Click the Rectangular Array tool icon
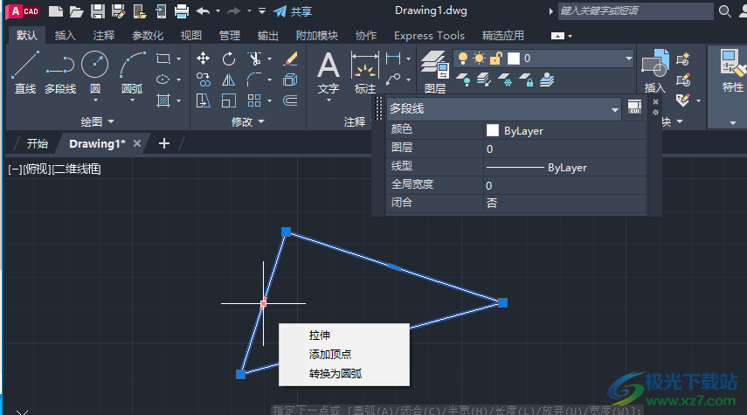 [254, 100]
